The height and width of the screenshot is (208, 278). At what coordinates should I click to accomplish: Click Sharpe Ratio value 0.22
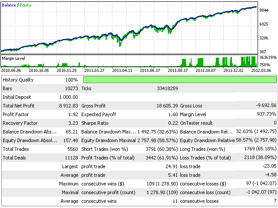click(173, 123)
